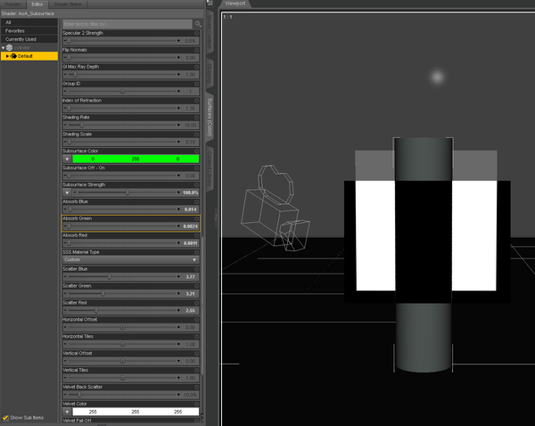Open settings gear for Absorb Red

(196, 235)
